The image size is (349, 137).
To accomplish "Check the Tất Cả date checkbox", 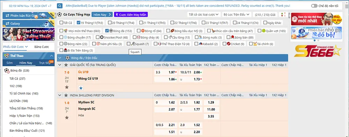I will coord(61,23).
